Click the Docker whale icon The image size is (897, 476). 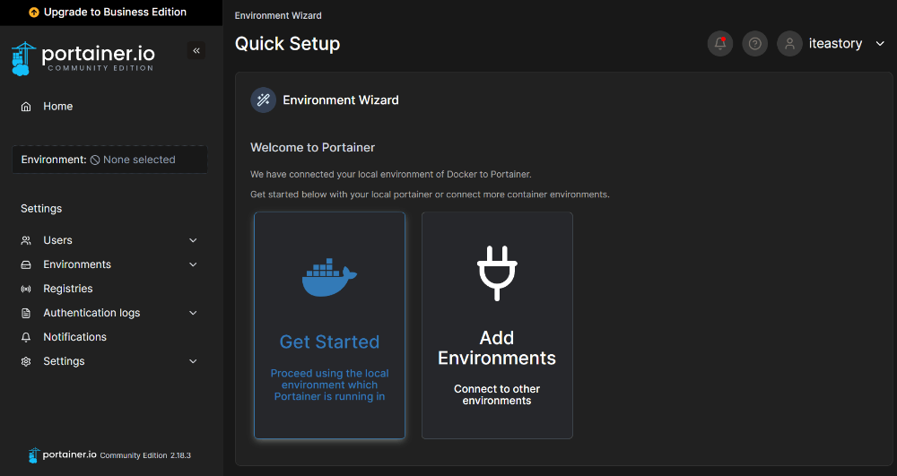click(329, 277)
